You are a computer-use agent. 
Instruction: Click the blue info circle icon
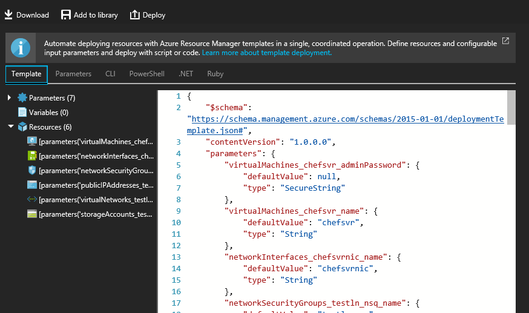(x=21, y=48)
